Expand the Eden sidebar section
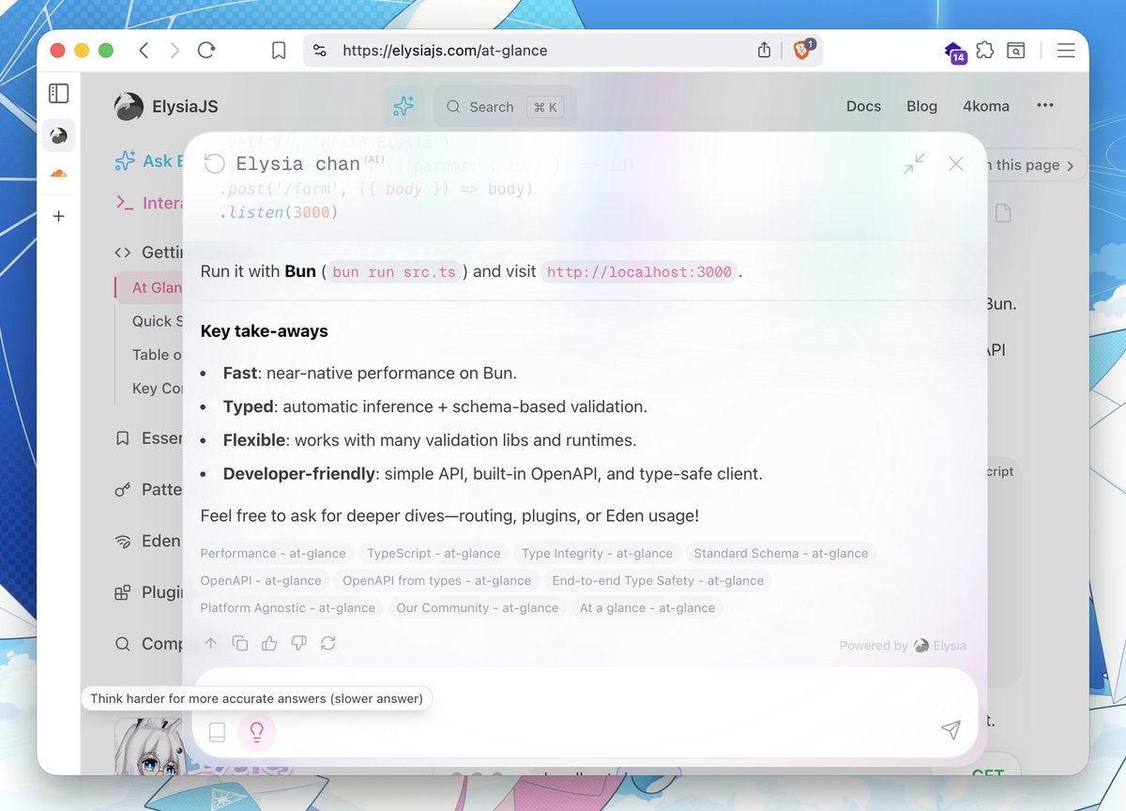 click(x=147, y=541)
